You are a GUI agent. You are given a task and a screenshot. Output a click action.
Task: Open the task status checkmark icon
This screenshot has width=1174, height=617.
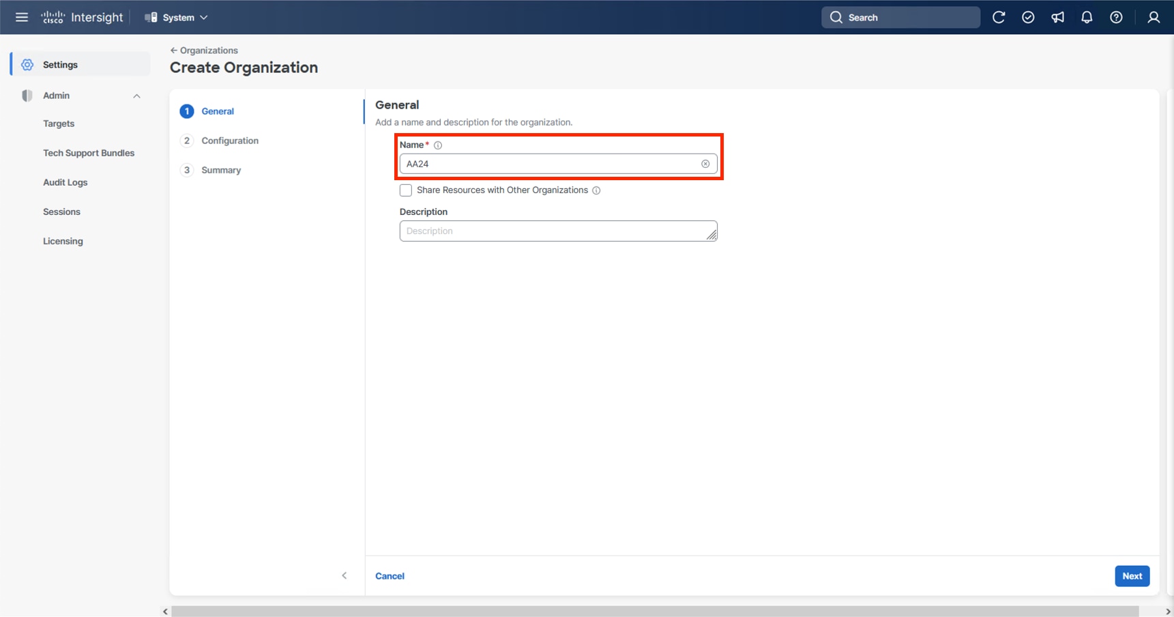[1028, 17]
